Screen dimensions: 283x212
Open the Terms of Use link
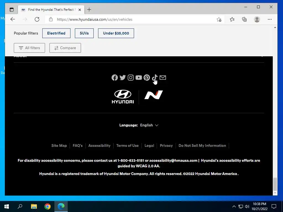(127, 145)
